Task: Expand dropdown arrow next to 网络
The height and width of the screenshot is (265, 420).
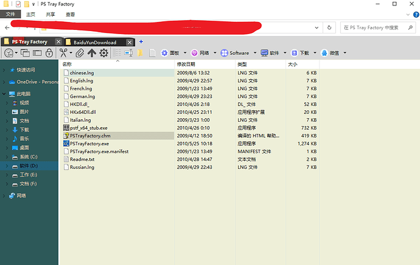Action: (x=215, y=53)
